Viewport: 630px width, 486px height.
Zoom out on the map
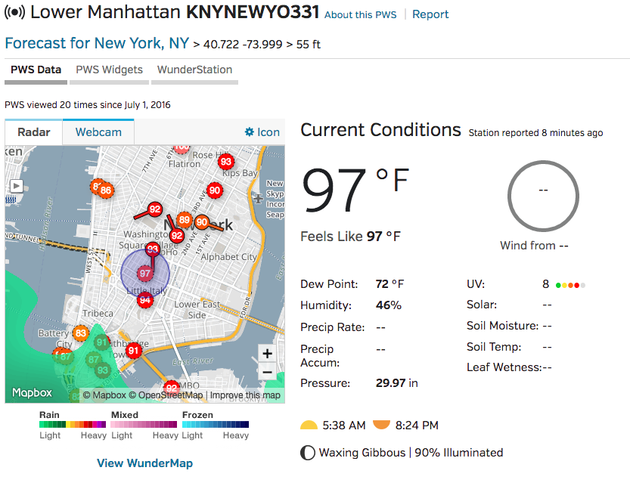point(266,372)
